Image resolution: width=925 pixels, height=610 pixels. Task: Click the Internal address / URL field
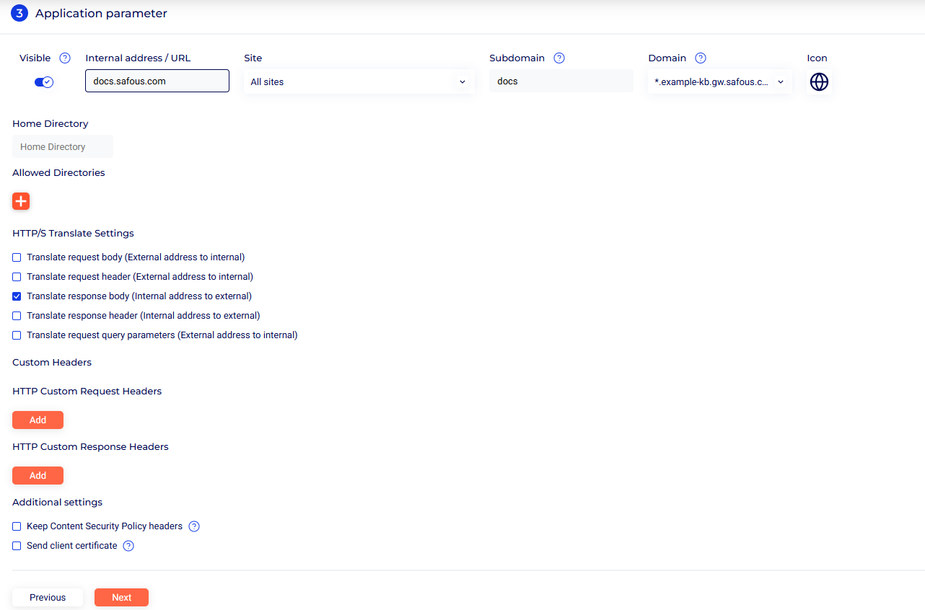pos(157,81)
